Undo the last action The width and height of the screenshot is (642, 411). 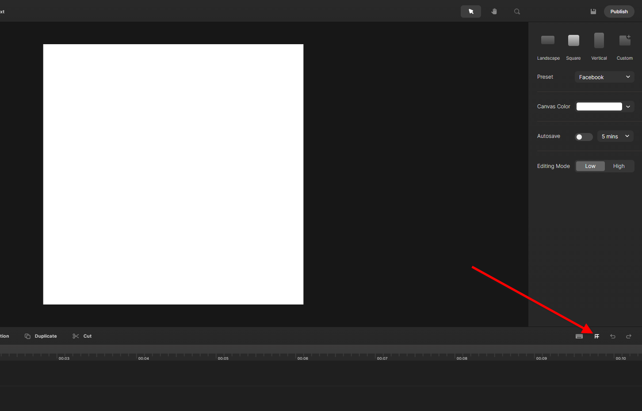[613, 336]
